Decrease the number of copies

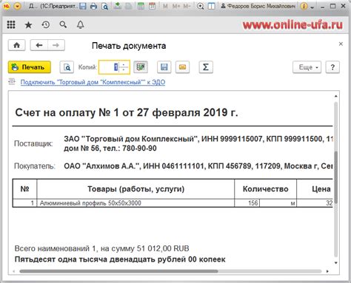124,70
